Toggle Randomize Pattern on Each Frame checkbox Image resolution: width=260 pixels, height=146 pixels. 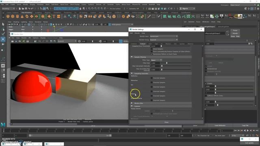click(x=152, y=54)
